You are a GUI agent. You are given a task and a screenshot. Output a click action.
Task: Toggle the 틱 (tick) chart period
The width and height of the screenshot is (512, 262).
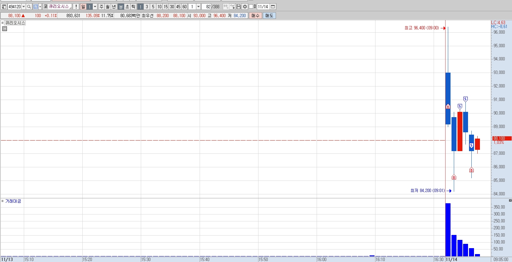pyautogui.click(x=134, y=7)
